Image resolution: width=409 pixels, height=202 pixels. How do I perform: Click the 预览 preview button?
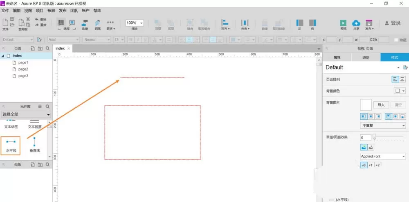pos(343,25)
